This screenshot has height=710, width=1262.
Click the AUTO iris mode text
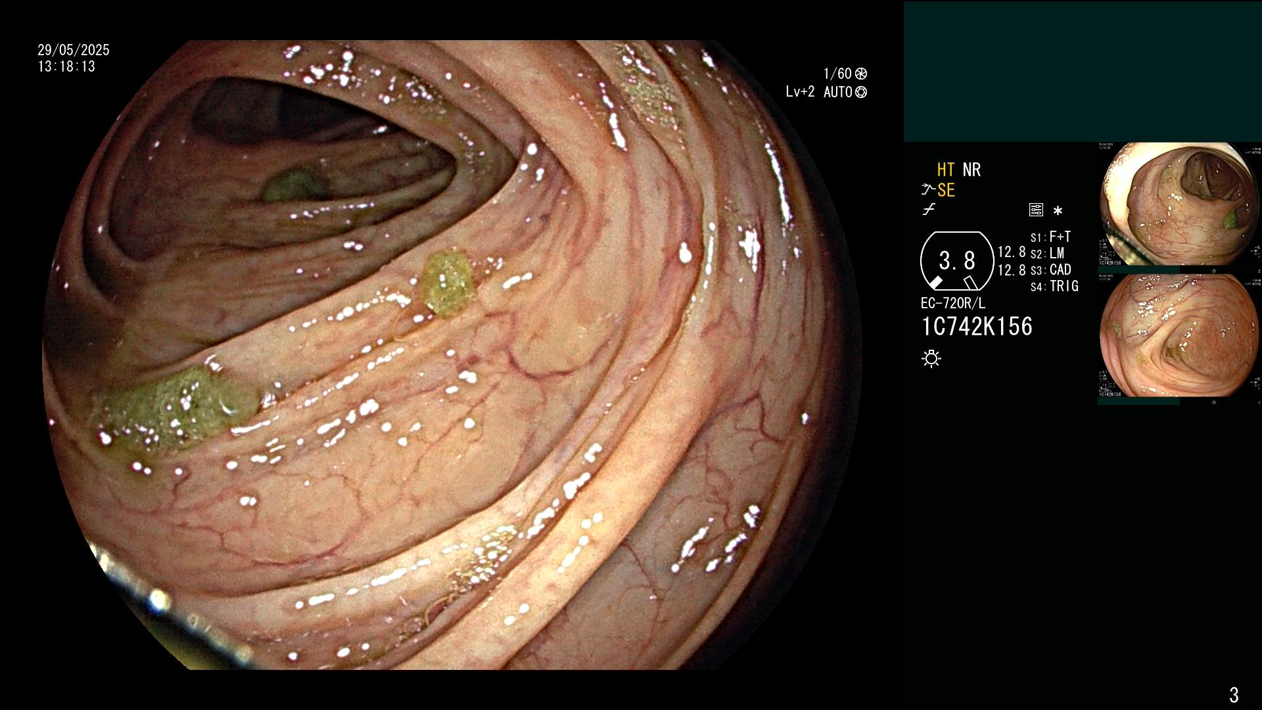pos(838,92)
